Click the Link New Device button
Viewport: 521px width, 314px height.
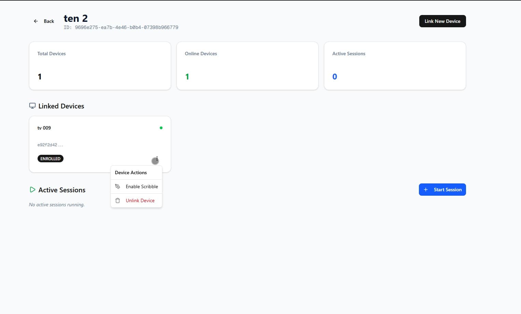tap(442, 21)
